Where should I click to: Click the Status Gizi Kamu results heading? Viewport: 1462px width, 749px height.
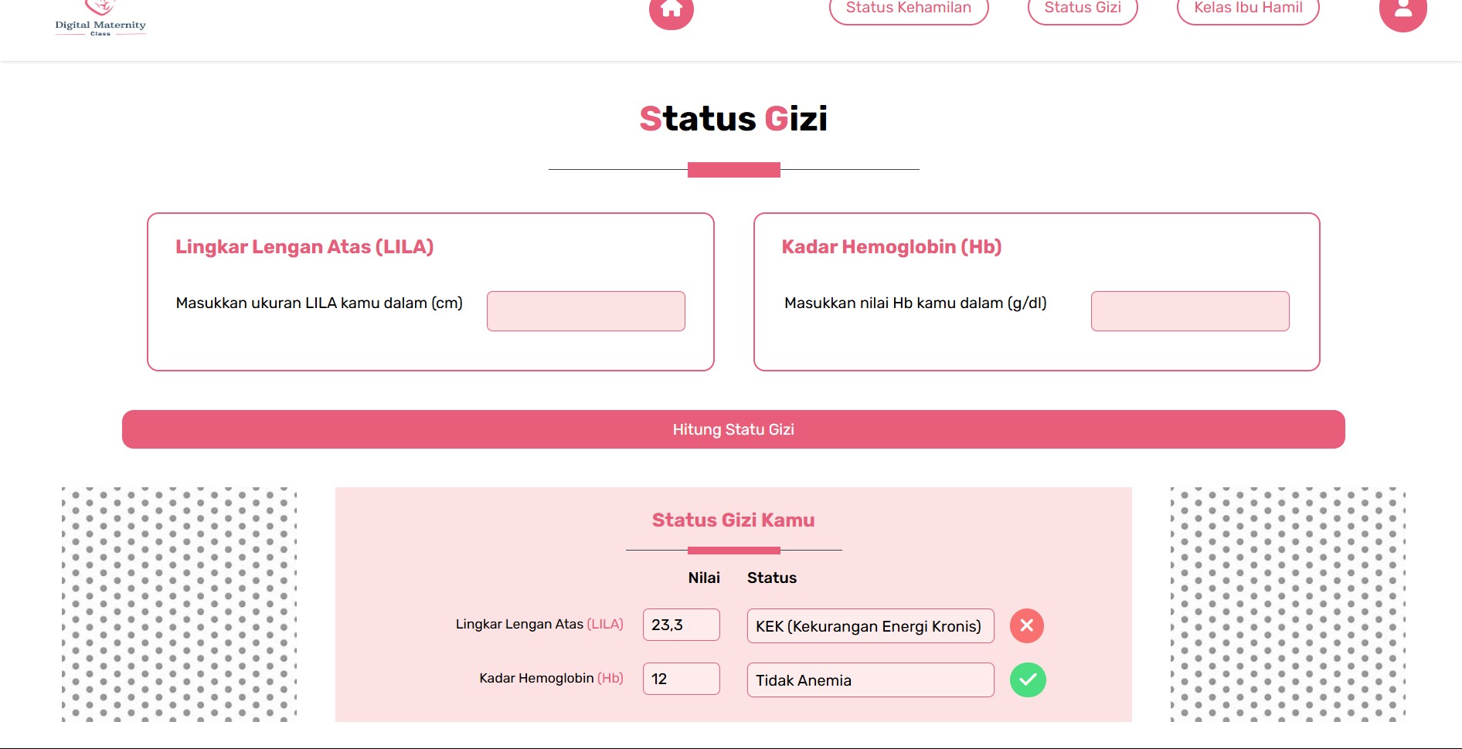pyautogui.click(x=733, y=520)
